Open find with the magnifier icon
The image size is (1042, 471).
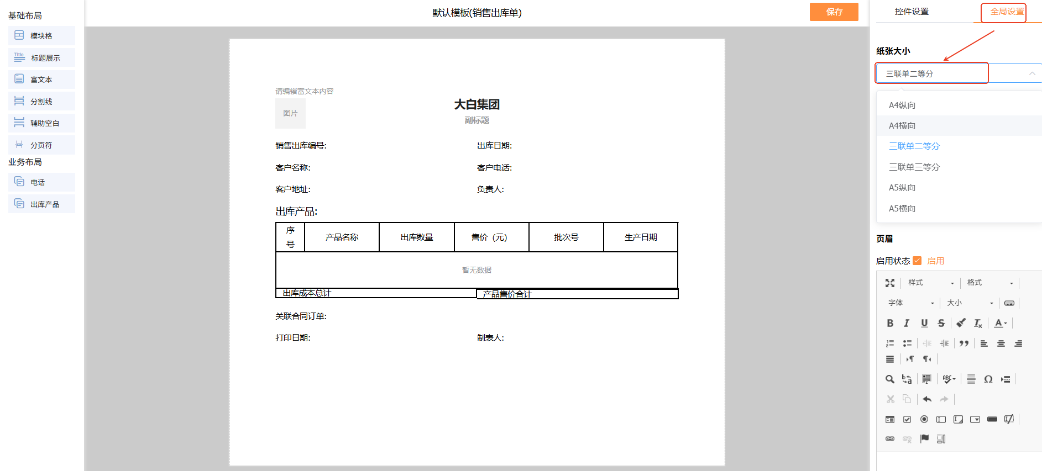[x=889, y=379]
